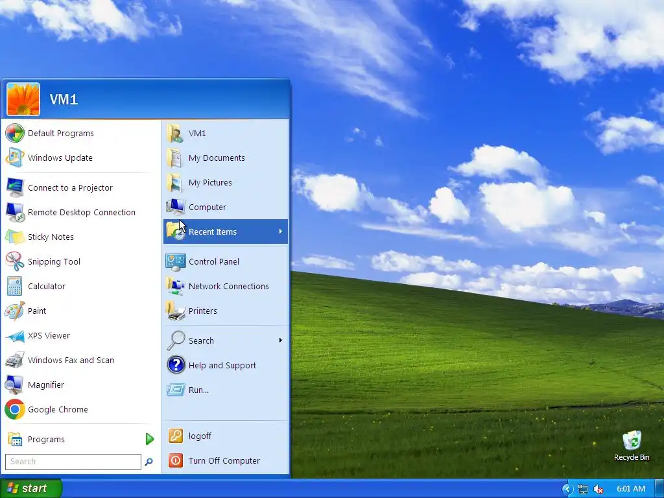
Task: Click the Windows Update label
Action: [x=60, y=158]
